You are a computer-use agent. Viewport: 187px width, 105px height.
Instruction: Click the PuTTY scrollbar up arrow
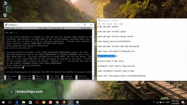click(x=93, y=28)
